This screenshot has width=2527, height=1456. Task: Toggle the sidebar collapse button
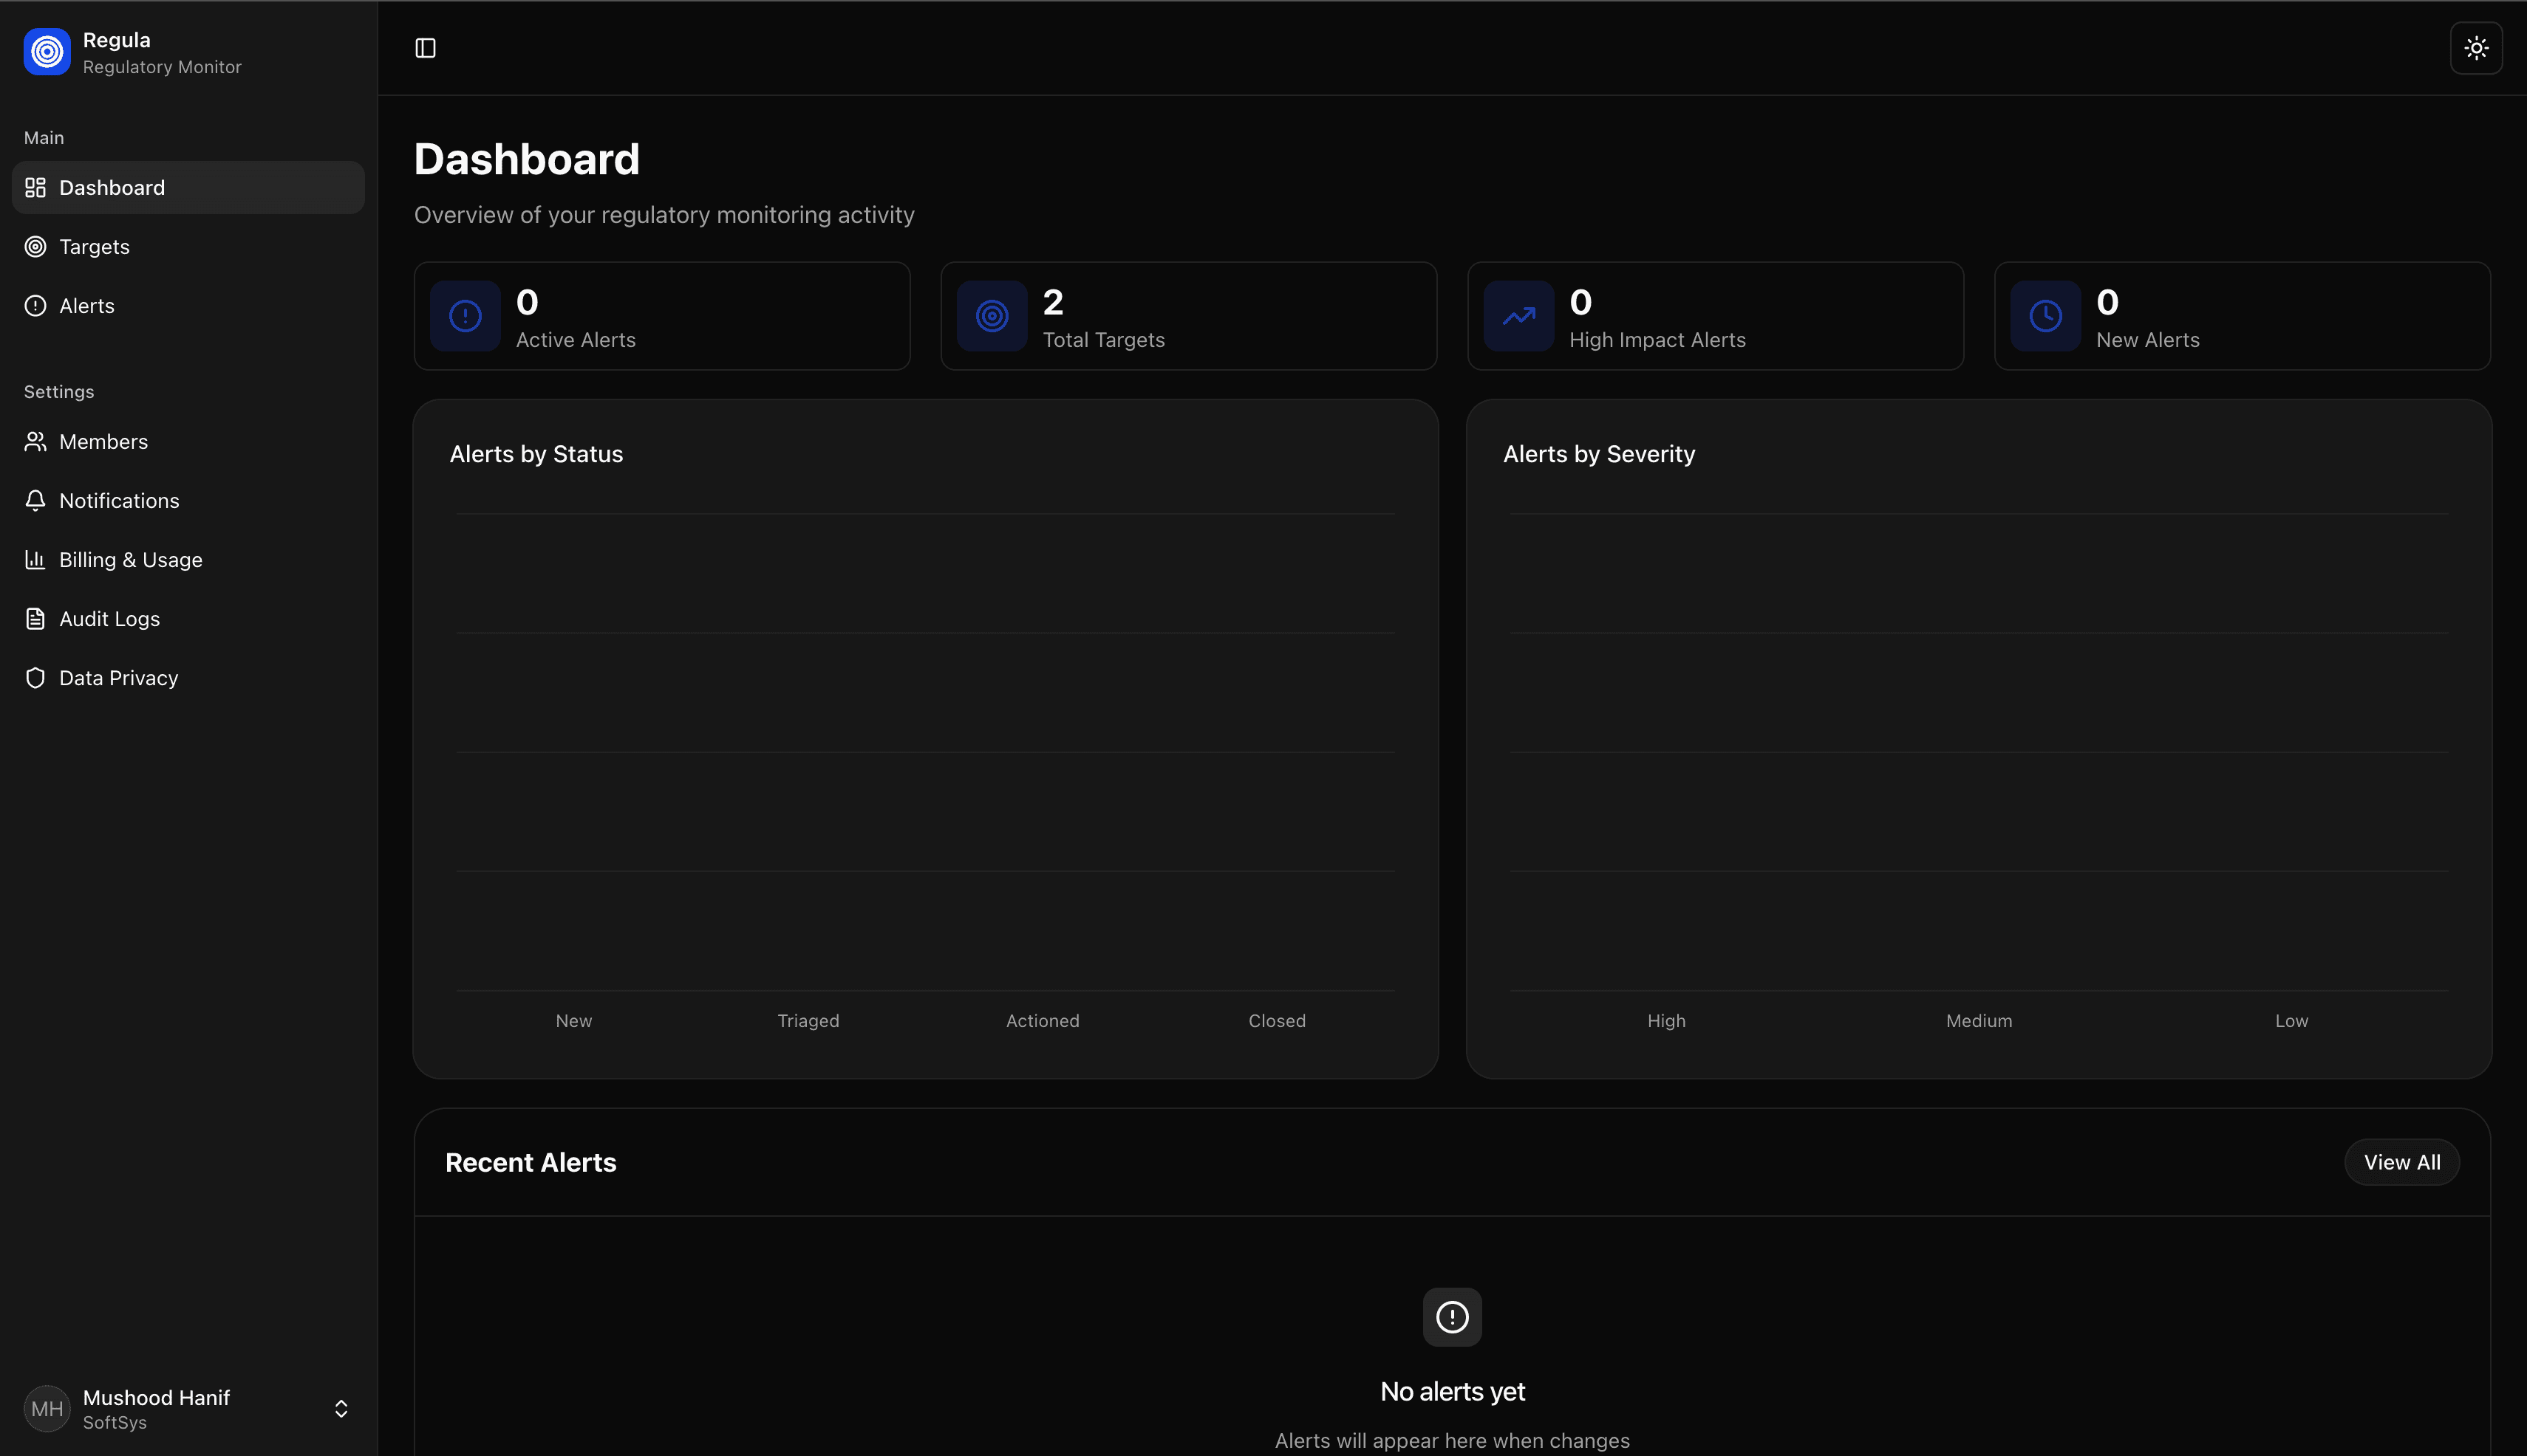[426, 48]
